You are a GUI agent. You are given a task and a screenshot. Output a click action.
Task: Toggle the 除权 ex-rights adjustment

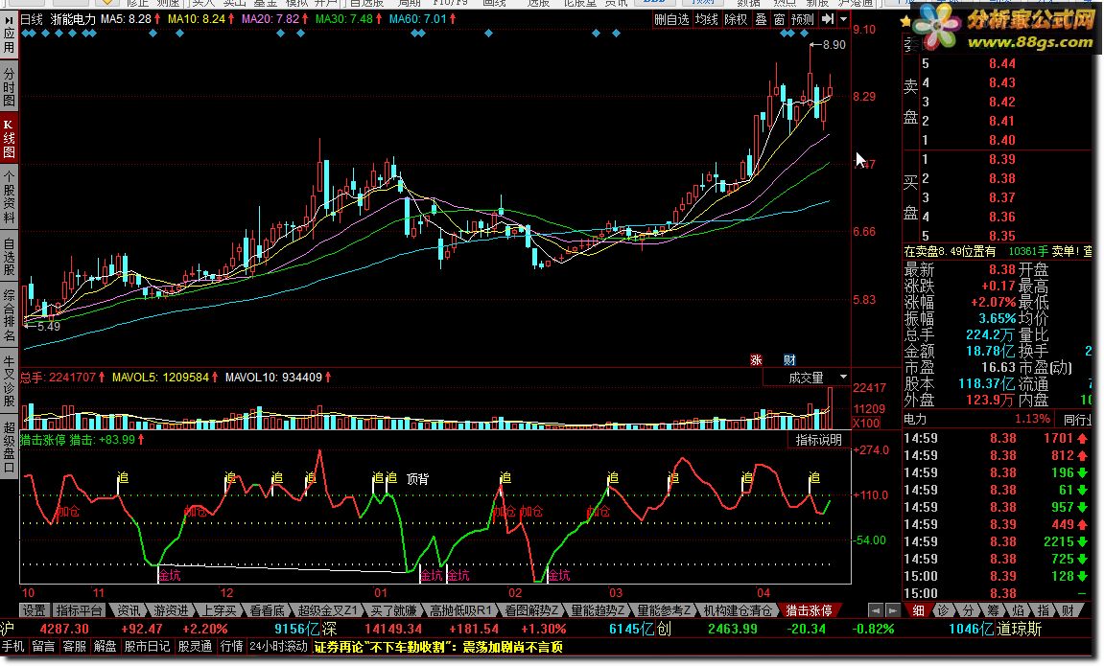[x=736, y=20]
